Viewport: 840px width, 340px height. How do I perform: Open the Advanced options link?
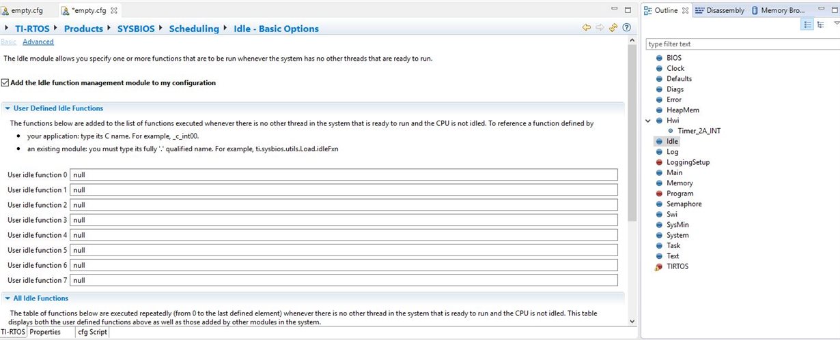[x=38, y=42]
